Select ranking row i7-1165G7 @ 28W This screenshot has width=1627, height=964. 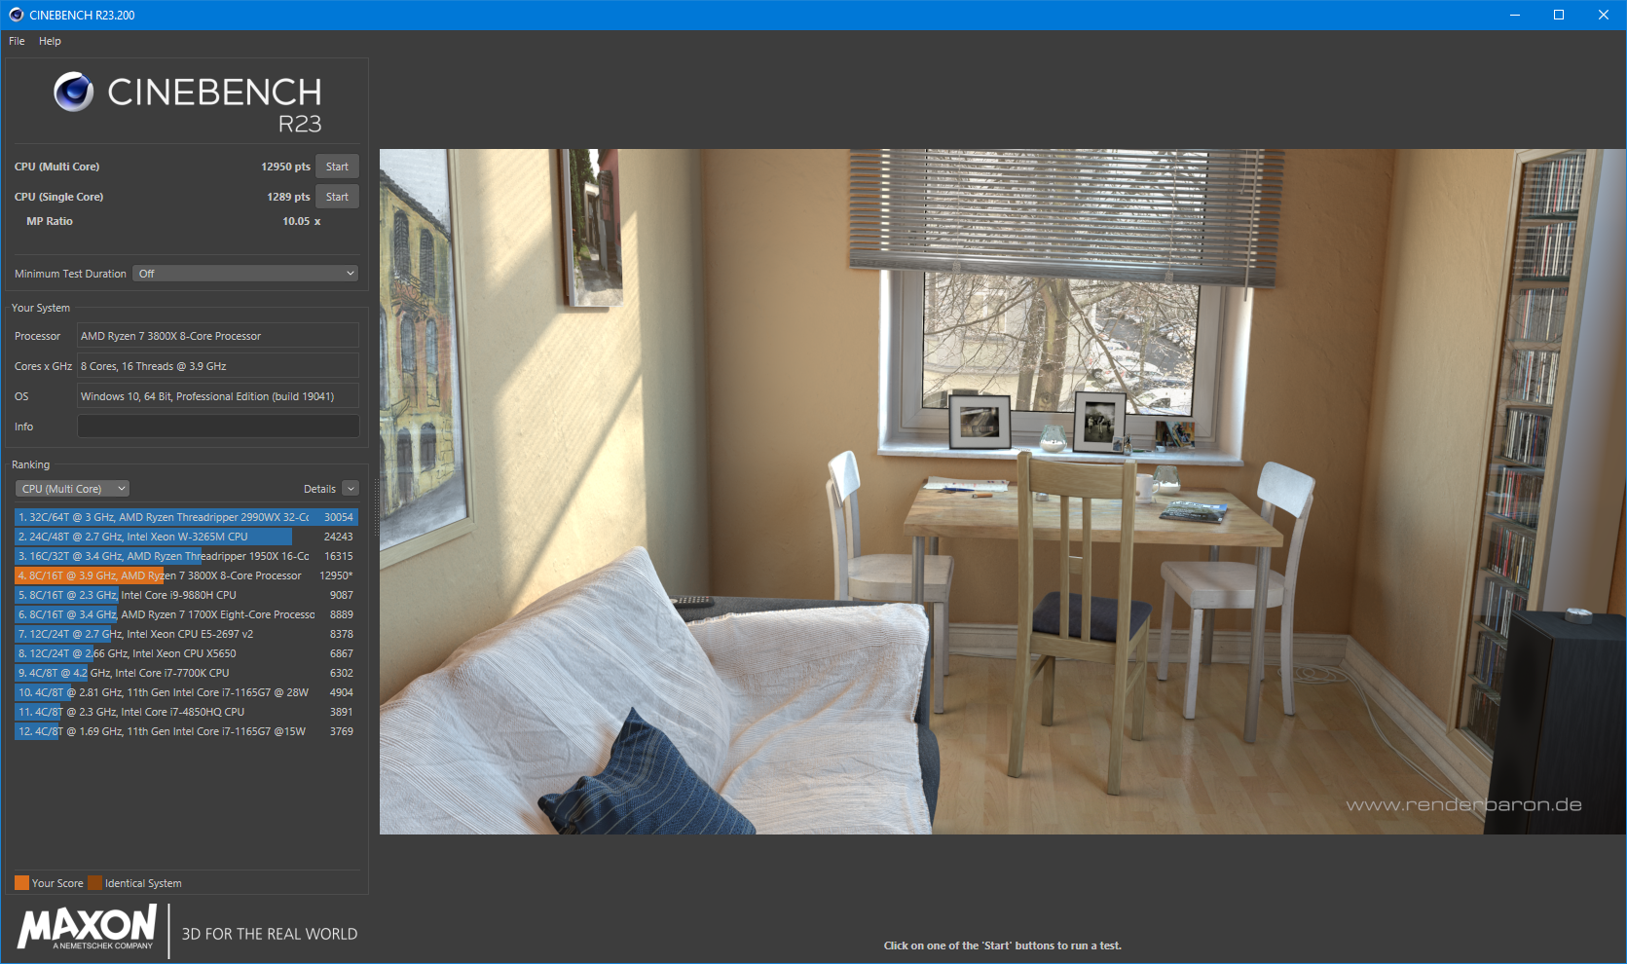tap(186, 692)
